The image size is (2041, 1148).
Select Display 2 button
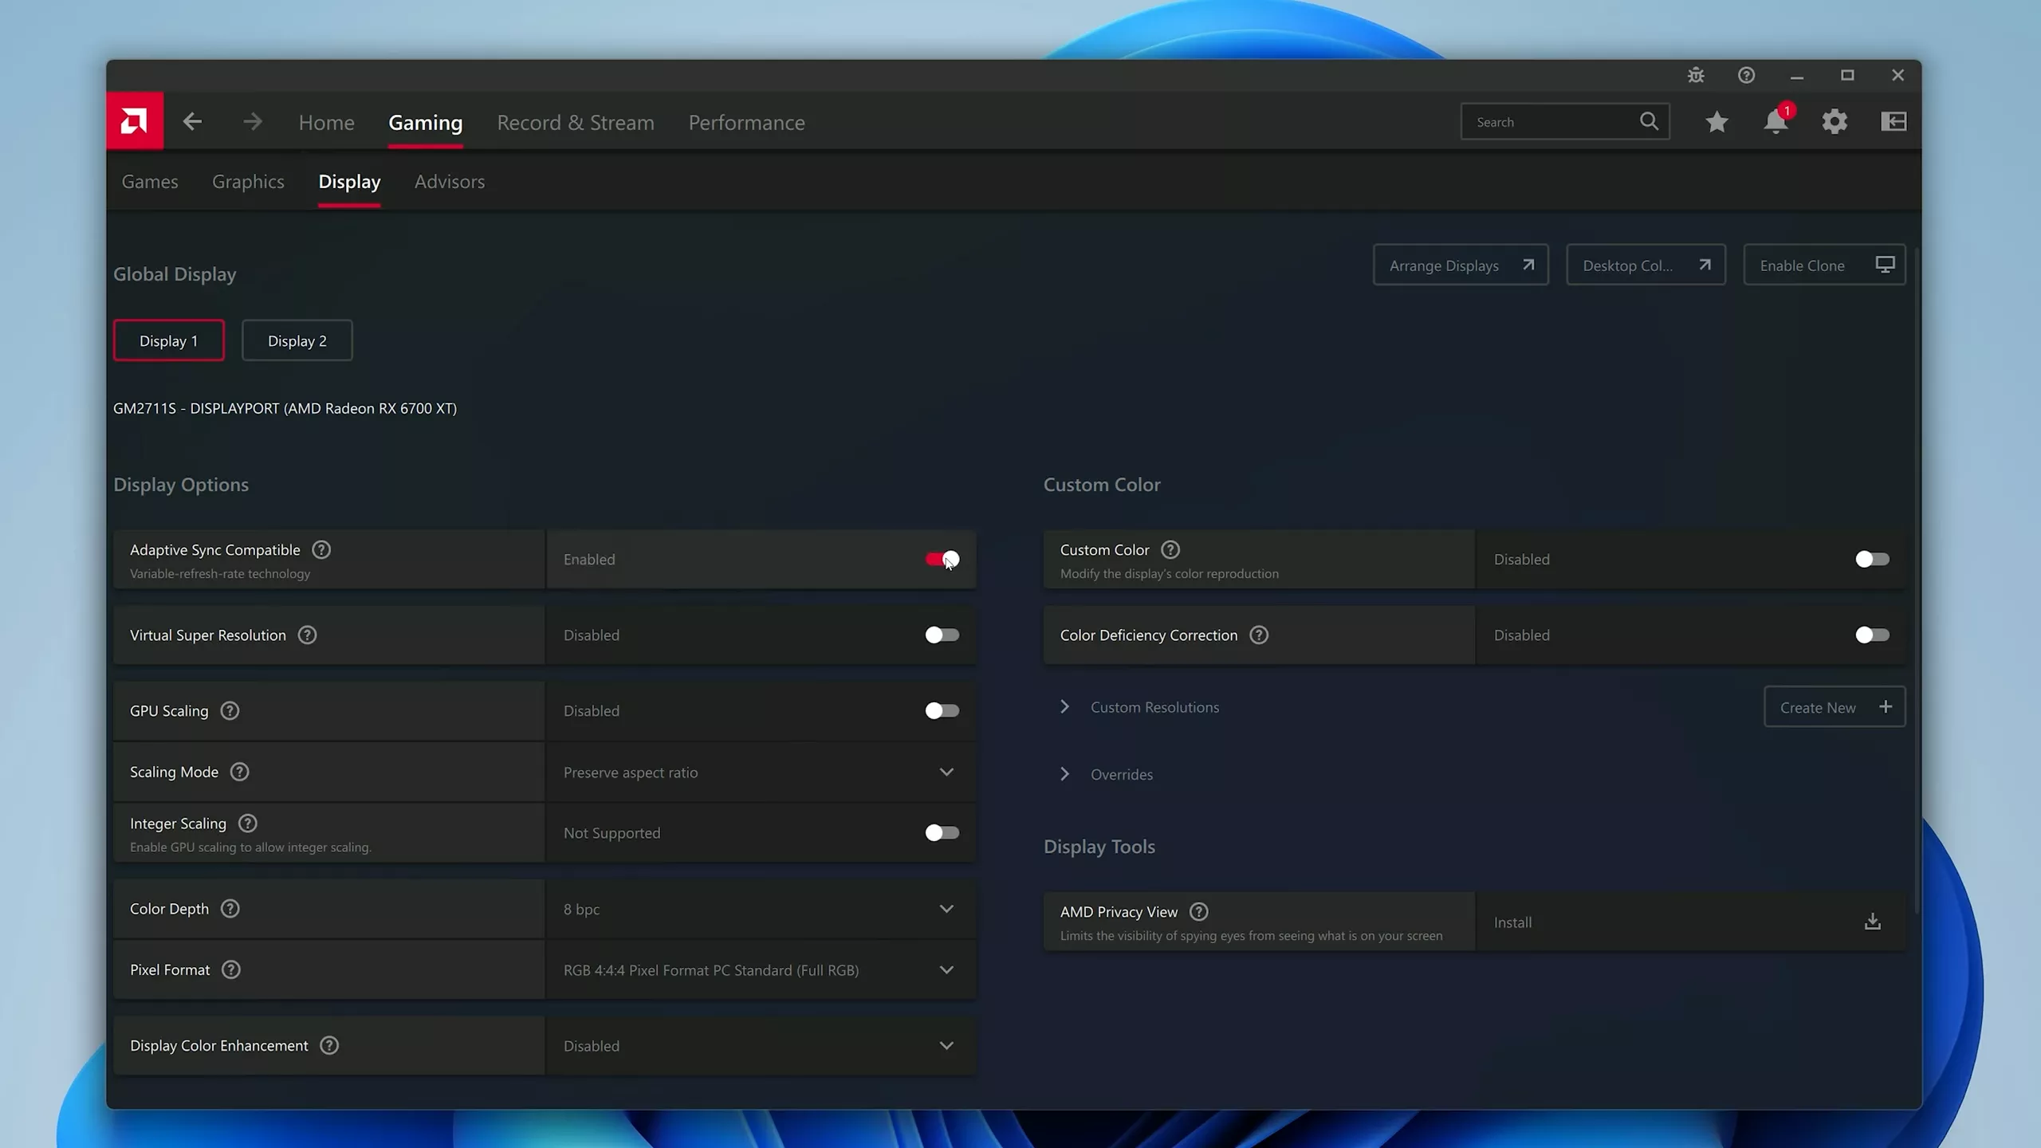click(x=297, y=340)
